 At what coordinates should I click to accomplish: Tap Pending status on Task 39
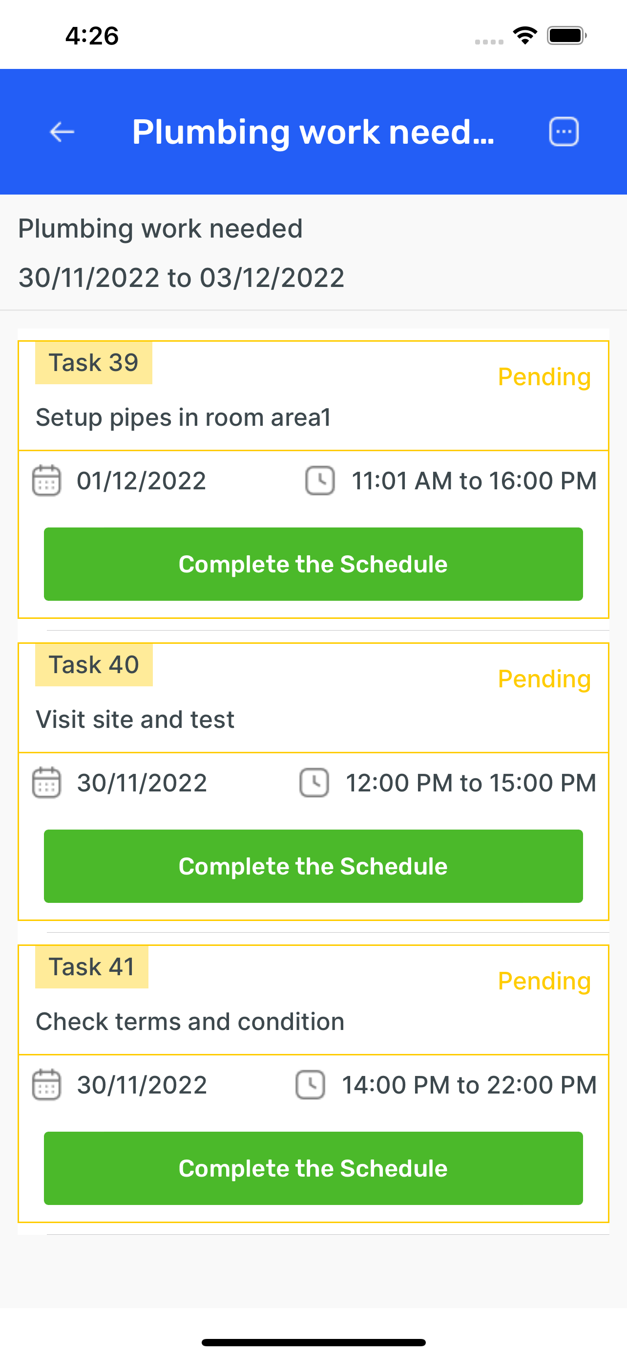[544, 377]
